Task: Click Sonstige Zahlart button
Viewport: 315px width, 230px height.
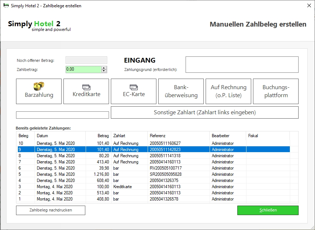Action: pos(205,112)
